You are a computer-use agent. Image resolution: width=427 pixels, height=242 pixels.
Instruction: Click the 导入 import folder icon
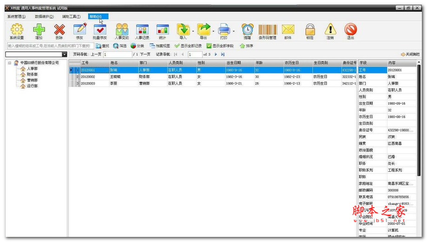coord(183,31)
